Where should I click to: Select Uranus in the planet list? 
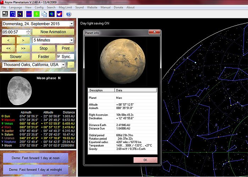[x=38, y=138]
